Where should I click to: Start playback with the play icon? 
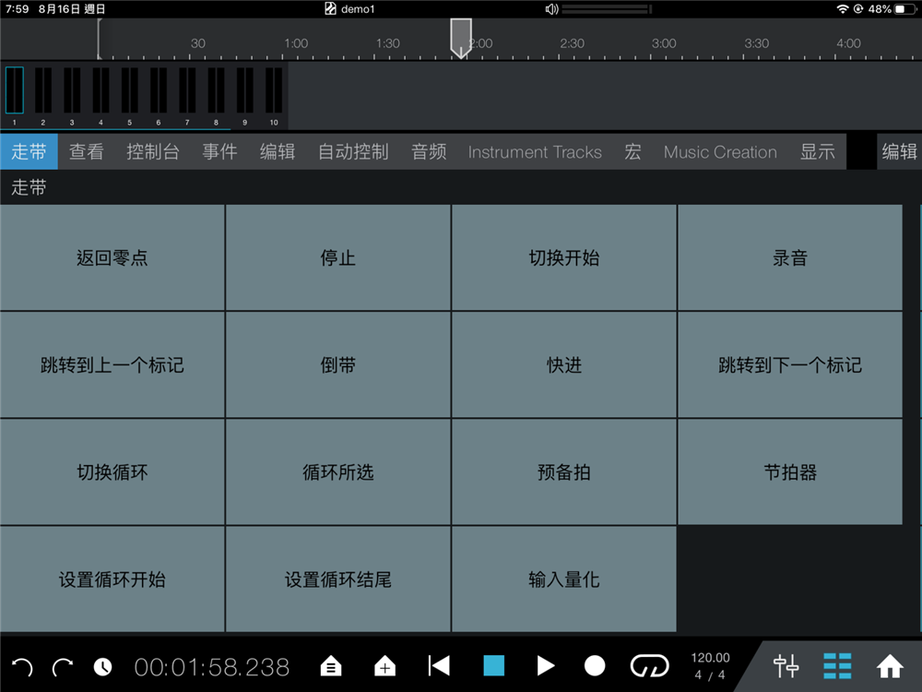[x=546, y=666]
